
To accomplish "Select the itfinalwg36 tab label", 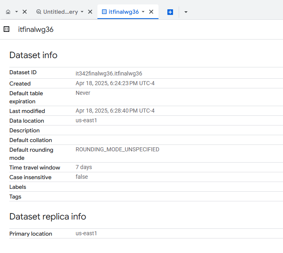I will coord(123,12).
